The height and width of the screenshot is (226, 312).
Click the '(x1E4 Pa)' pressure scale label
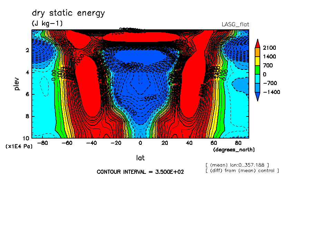click(19, 147)
